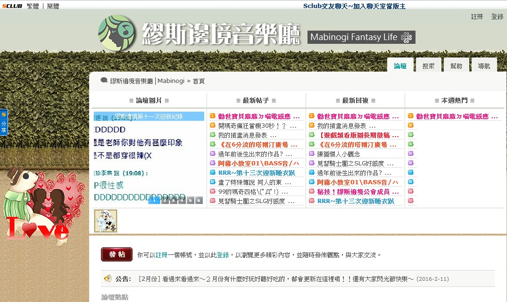Click 註冊 link in the welcome message

click(161, 255)
